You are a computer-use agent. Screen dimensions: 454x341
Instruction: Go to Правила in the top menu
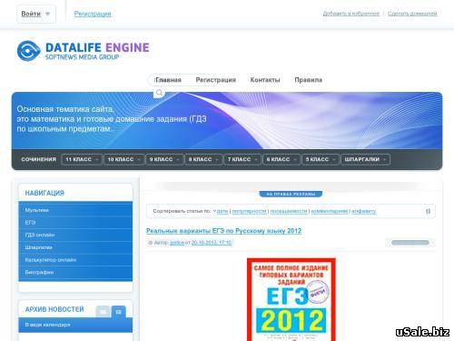click(x=308, y=80)
